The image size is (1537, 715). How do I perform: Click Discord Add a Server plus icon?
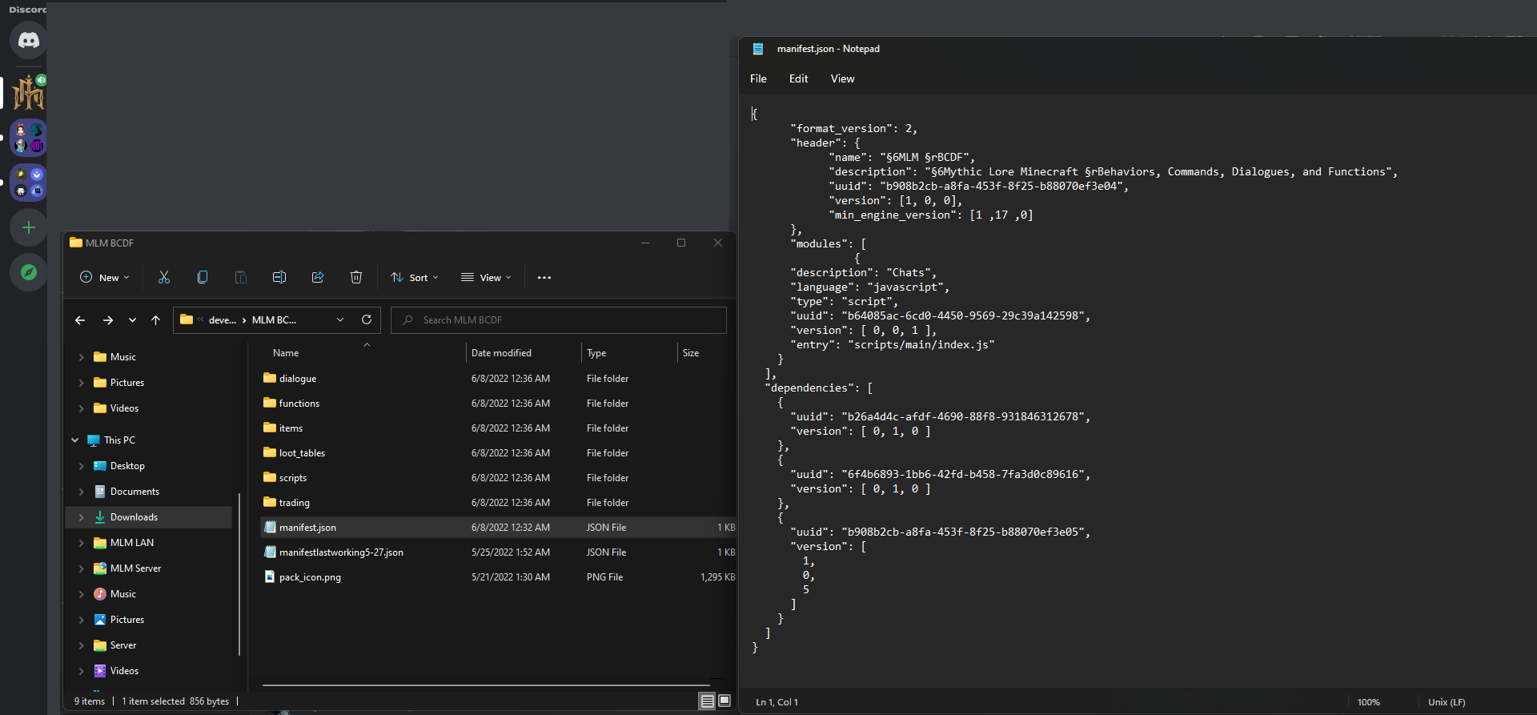29,227
